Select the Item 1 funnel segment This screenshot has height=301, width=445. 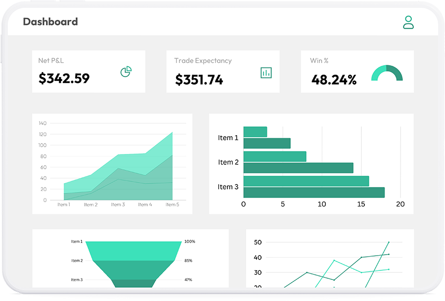pyautogui.click(x=133, y=251)
